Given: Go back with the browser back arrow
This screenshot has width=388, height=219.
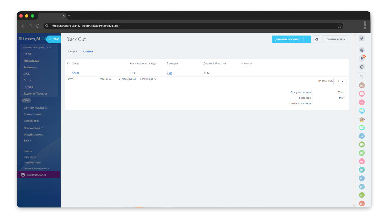Looking at the screenshot, I should click(x=22, y=26).
